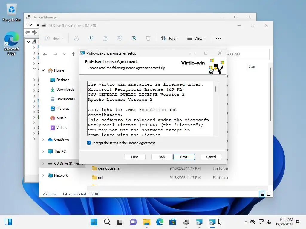The image size is (306, 229).
Task: Click Print license button
Action: tap(135, 157)
